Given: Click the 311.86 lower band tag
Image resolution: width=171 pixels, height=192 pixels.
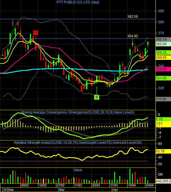Looking at the screenshot, I should (x=163, y=99).
